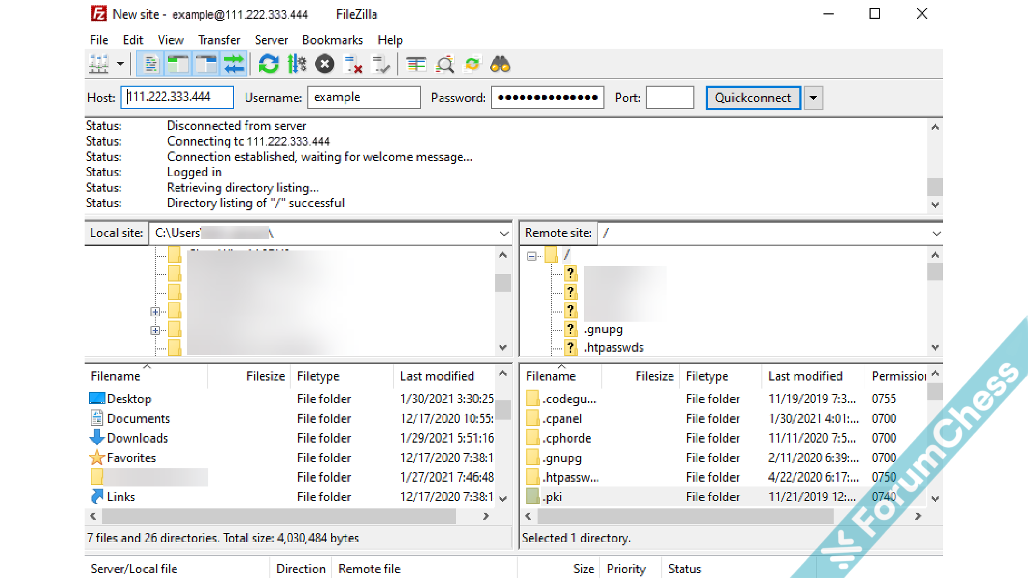Click the binoculars file search icon
Image resolution: width=1028 pixels, height=578 pixels.
point(500,65)
